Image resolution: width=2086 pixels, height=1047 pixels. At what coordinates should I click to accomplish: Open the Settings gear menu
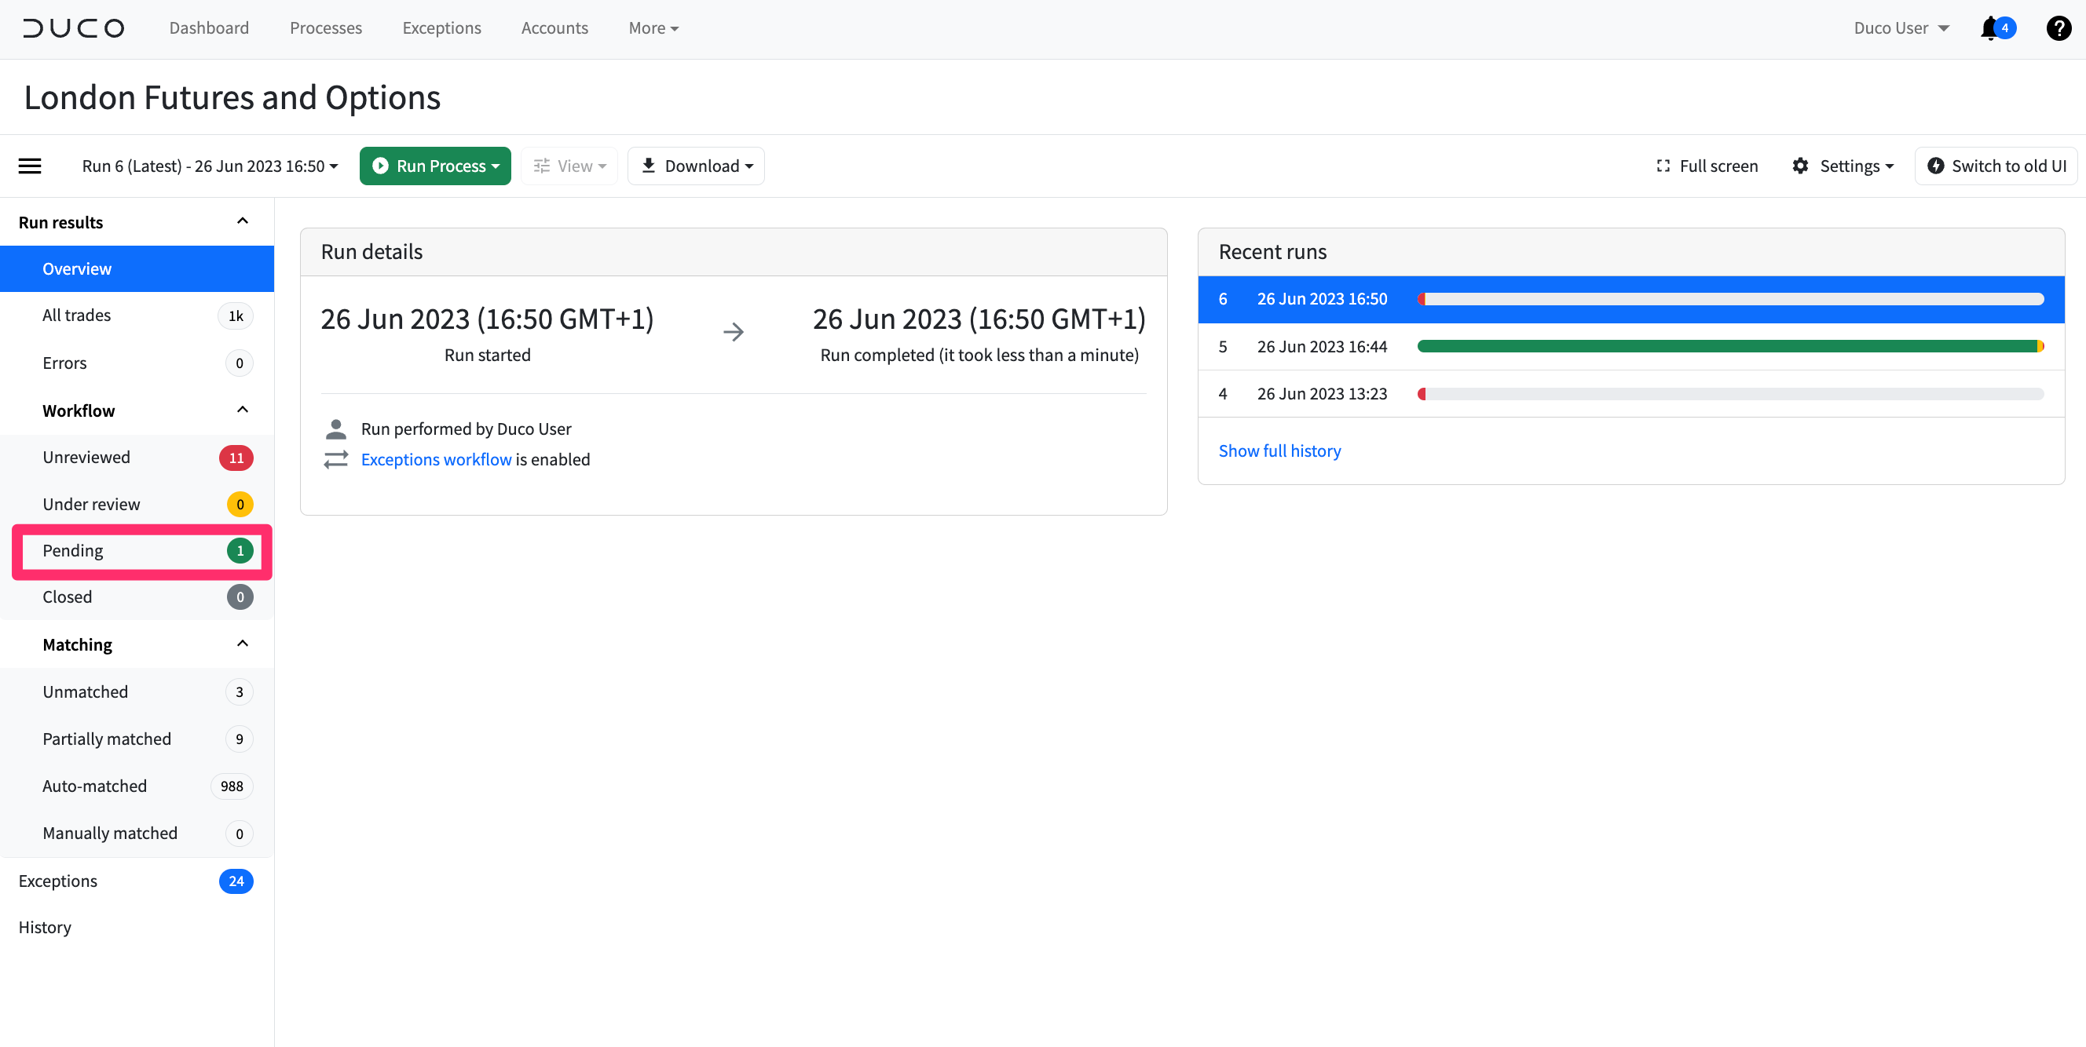click(x=1801, y=165)
